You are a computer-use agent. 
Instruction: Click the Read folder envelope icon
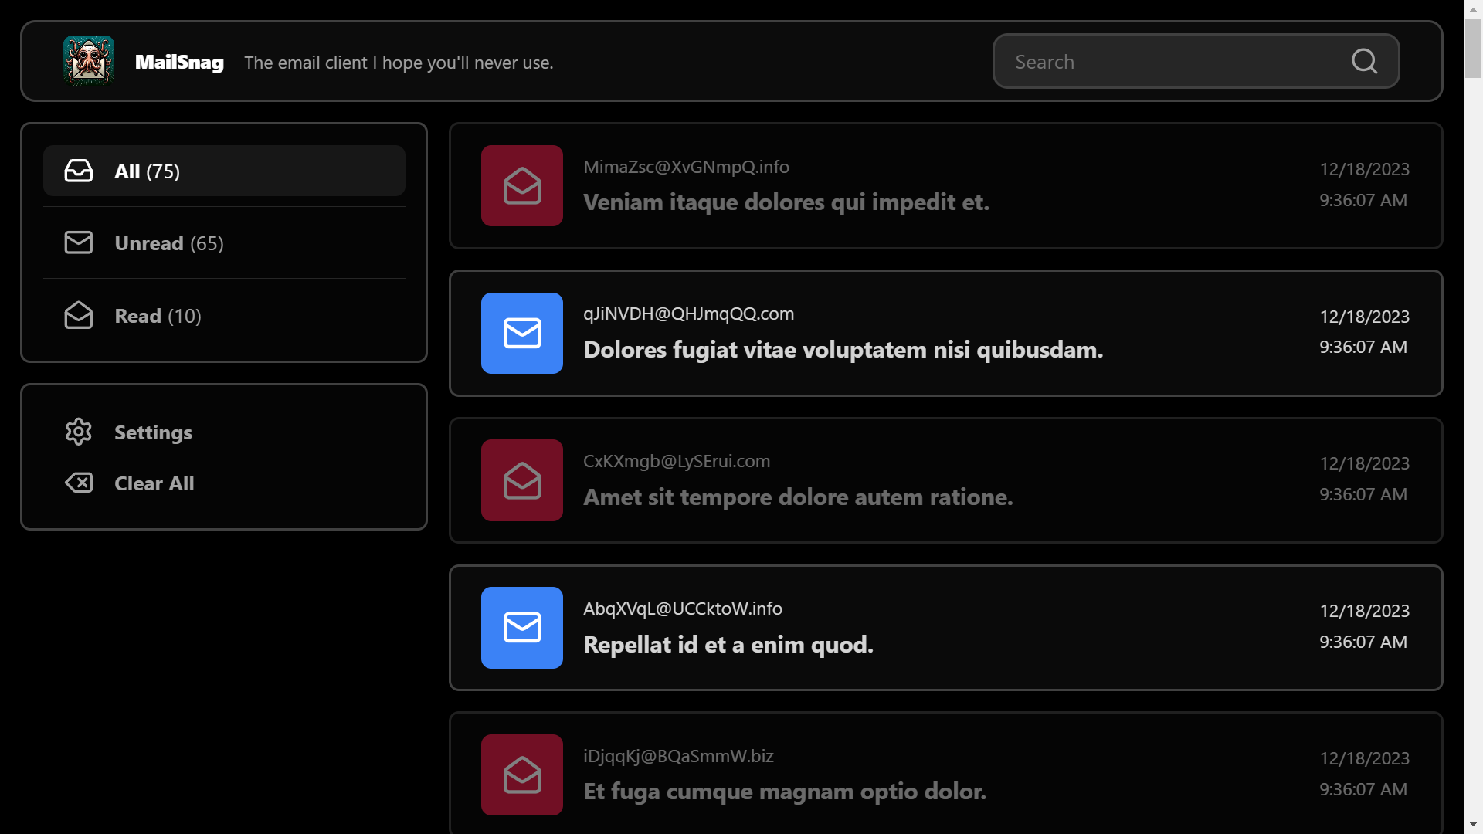(x=77, y=314)
